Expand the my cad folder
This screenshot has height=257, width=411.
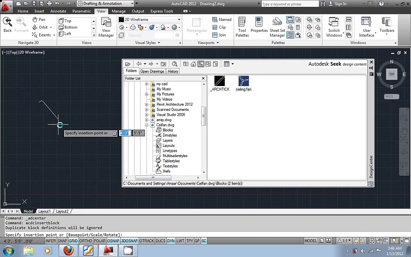[x=147, y=84]
